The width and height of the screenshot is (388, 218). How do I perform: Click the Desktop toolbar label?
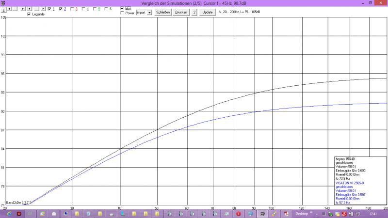tap(301, 214)
